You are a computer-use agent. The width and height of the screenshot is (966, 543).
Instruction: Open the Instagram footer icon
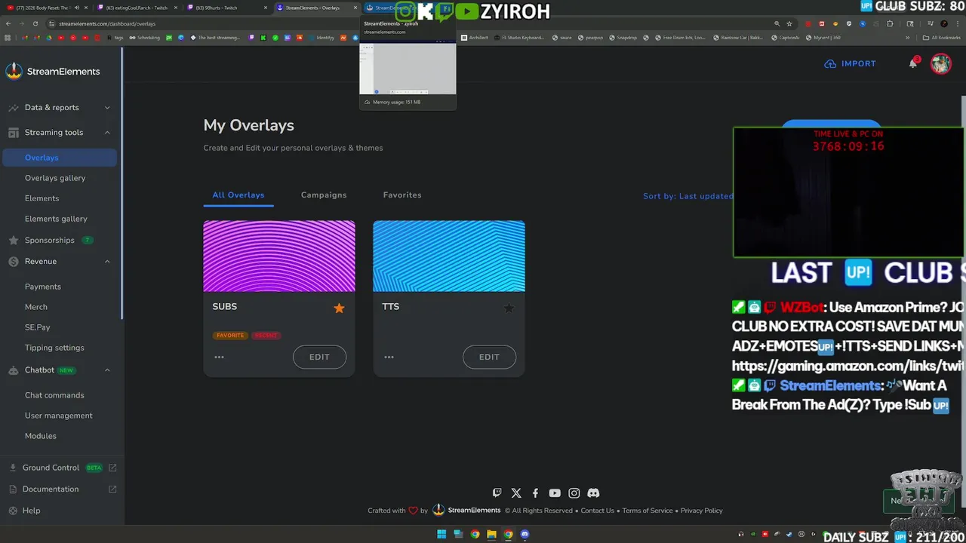[x=574, y=493]
